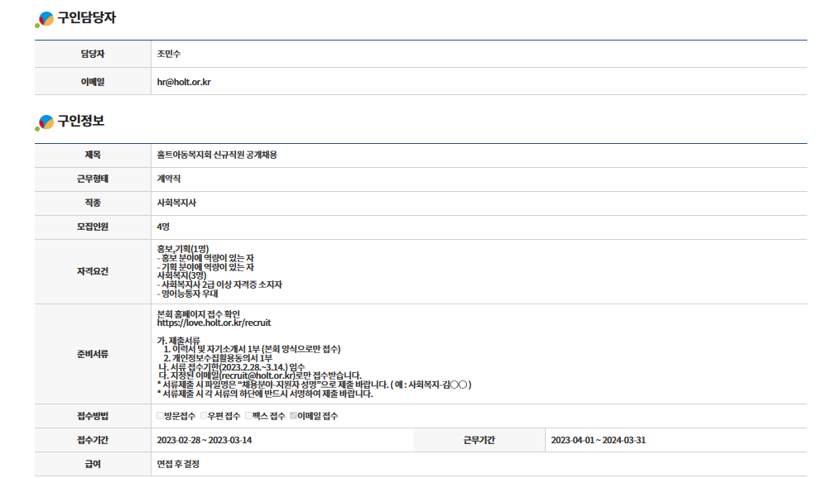Screen dimensions: 833x478
Task: Click the note about 서명하여 제출
Action: [265, 394]
